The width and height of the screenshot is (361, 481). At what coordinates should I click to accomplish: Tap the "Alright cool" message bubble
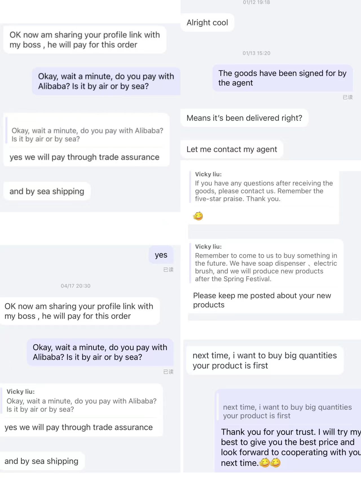pos(207,23)
